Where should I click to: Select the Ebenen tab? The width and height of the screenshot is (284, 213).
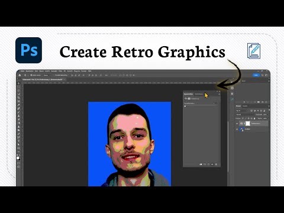pyautogui.click(x=238, y=106)
